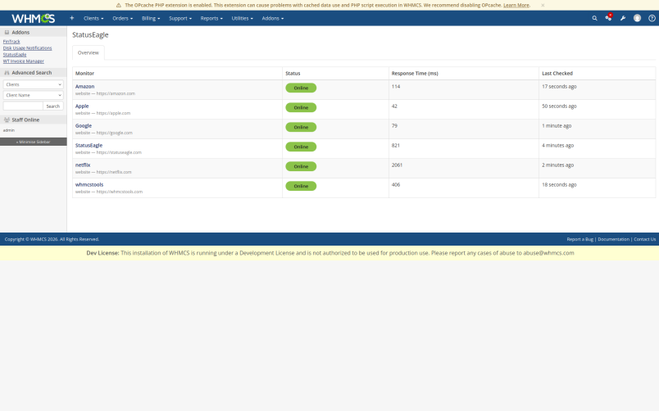Click the Learn More link

pyautogui.click(x=516, y=5)
